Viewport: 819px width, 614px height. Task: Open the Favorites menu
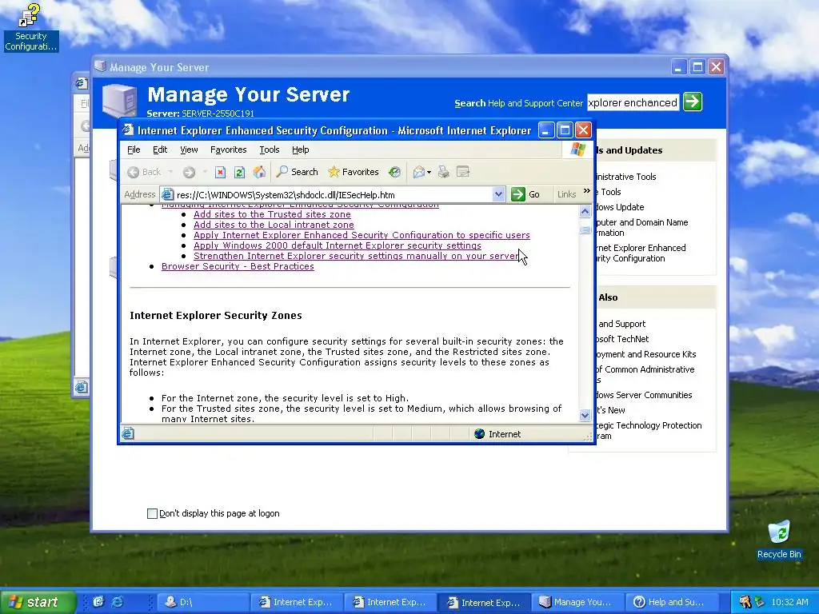[x=228, y=150]
